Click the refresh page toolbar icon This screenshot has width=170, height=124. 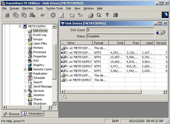tap(62, 15)
